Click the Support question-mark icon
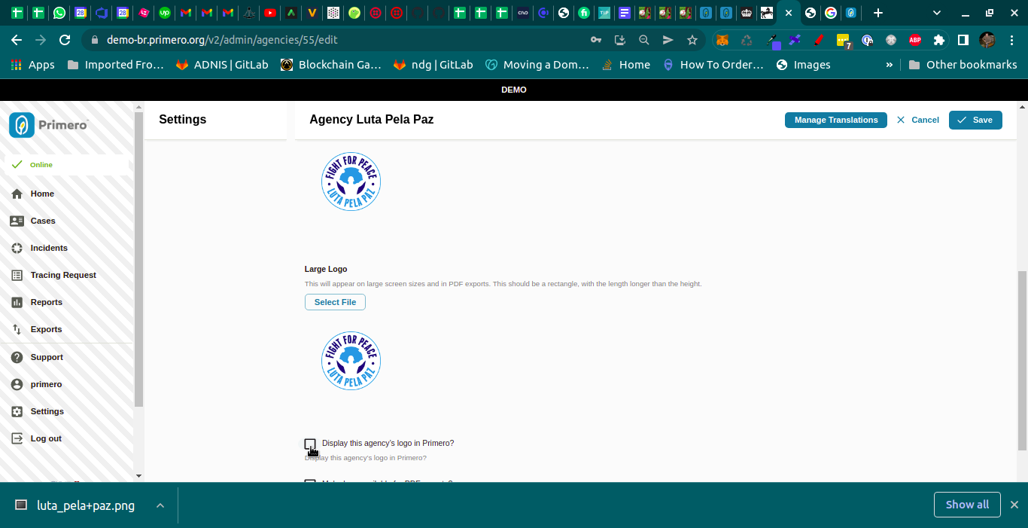Viewport: 1028px width, 528px height. point(17,357)
